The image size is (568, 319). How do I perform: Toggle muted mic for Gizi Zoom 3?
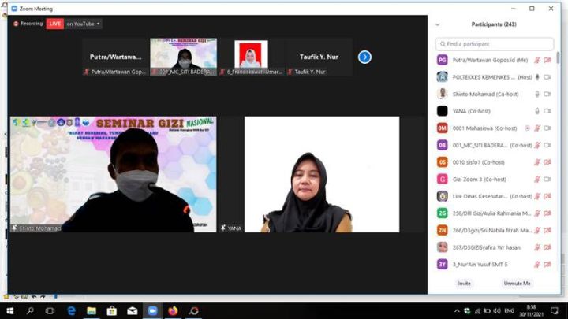pos(537,179)
